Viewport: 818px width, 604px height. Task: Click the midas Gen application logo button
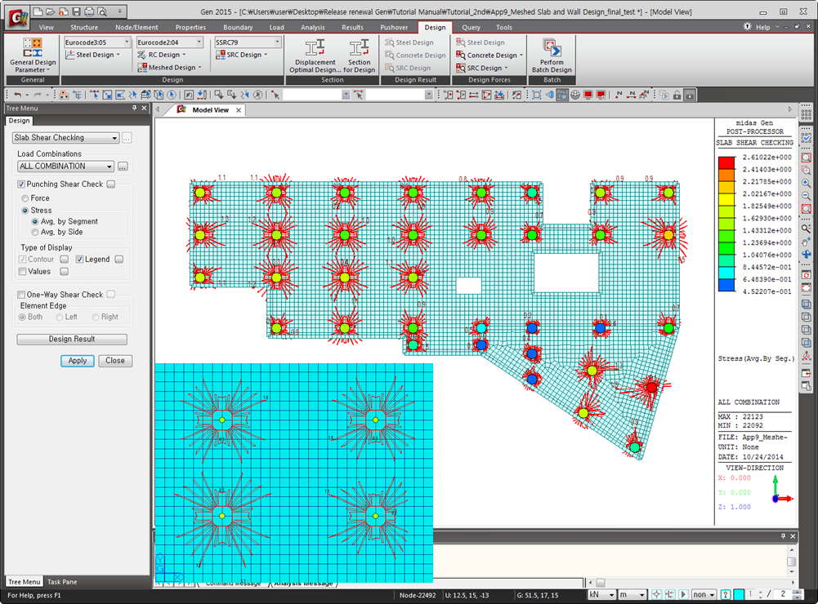[x=18, y=18]
